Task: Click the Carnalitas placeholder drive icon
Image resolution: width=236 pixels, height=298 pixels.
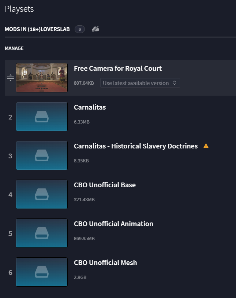Action: click(x=42, y=117)
